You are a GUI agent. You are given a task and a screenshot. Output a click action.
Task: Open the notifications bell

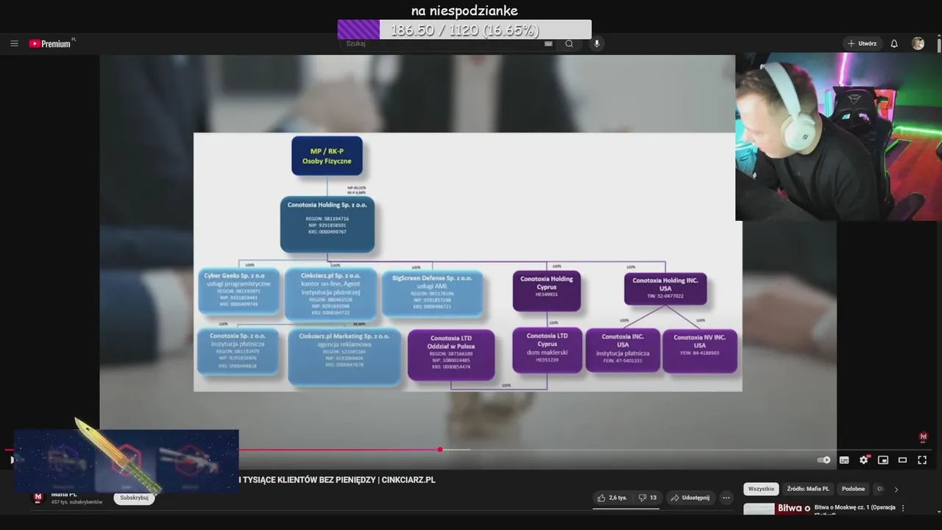point(894,43)
